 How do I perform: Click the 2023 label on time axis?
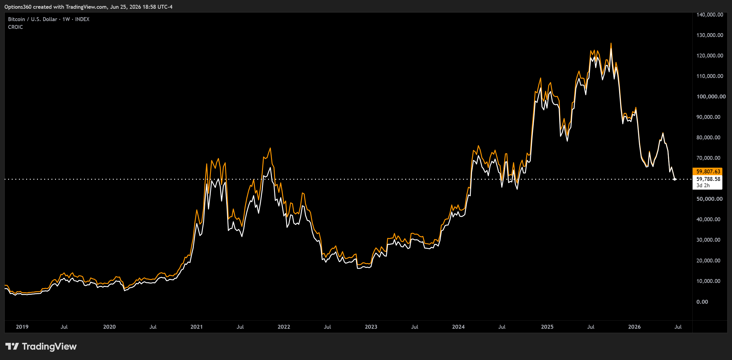[x=371, y=327]
